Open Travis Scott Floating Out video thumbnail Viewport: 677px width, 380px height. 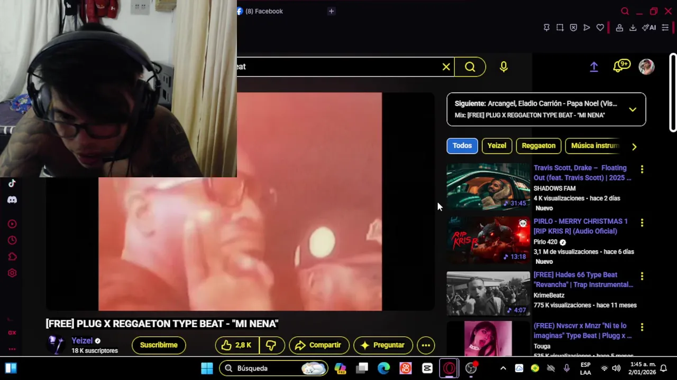pyautogui.click(x=488, y=186)
